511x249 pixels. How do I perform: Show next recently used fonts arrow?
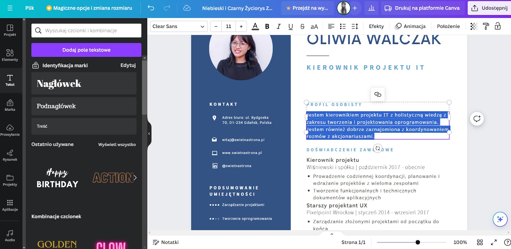point(135,178)
